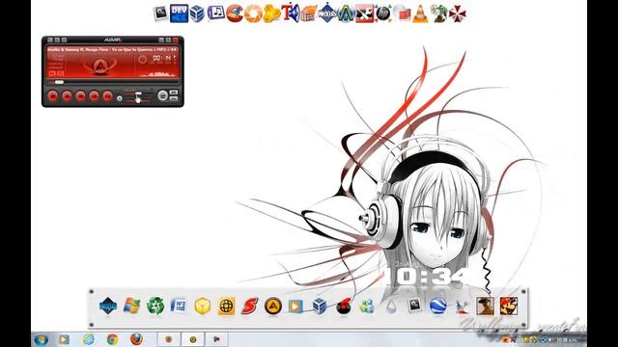Open the black and red ball icon

point(344,307)
